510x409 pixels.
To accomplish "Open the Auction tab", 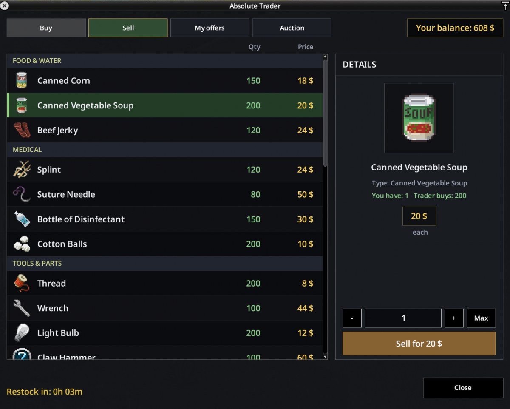I will click(292, 28).
